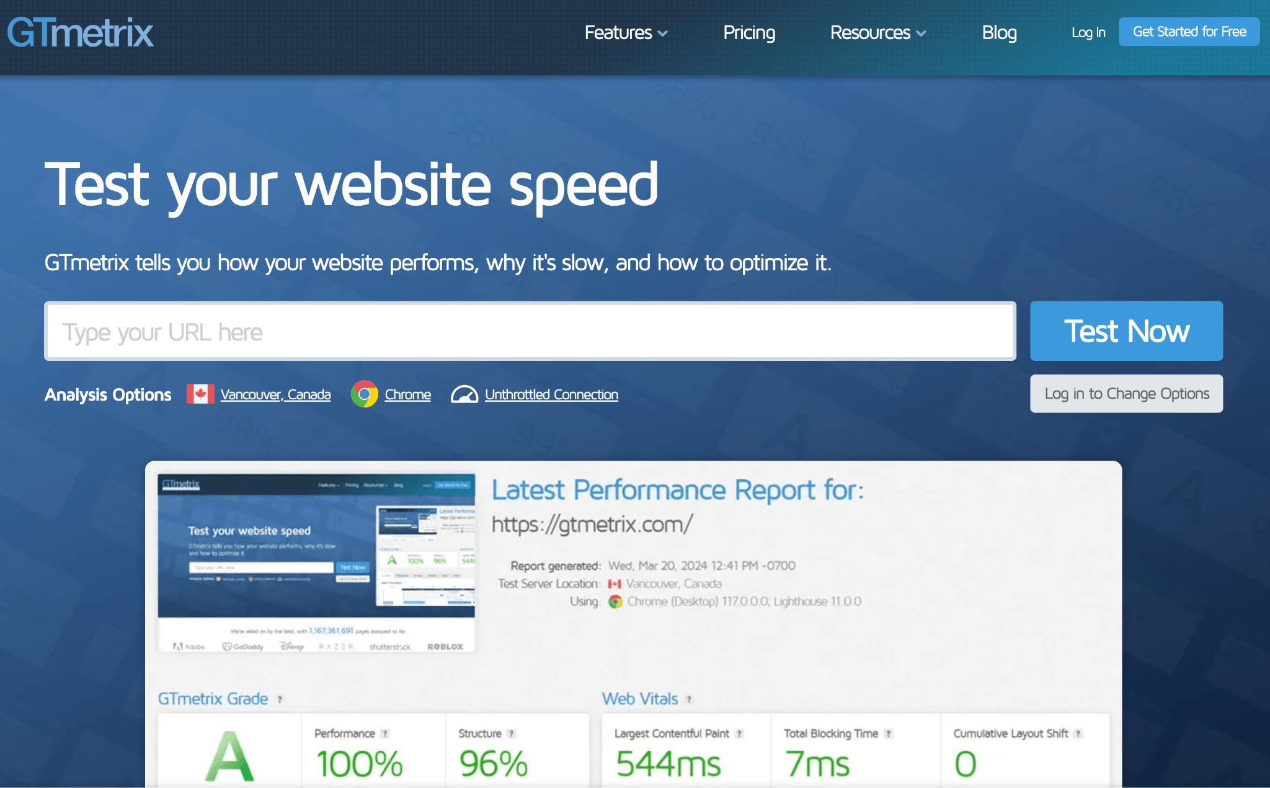Expand the Features dropdown menu
The width and height of the screenshot is (1270, 788).
(626, 33)
